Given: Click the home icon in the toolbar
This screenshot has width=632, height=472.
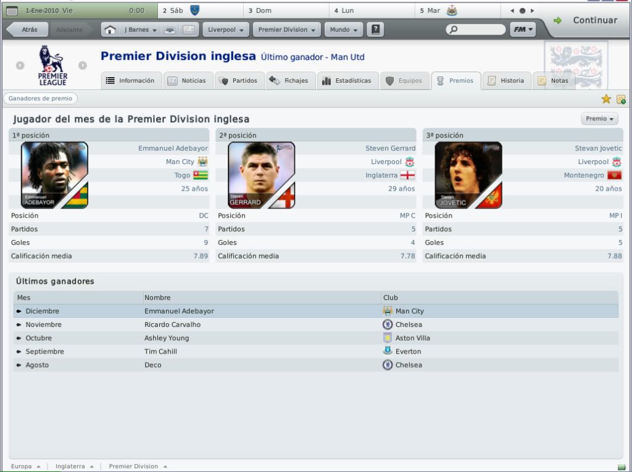Looking at the screenshot, I should [110, 30].
